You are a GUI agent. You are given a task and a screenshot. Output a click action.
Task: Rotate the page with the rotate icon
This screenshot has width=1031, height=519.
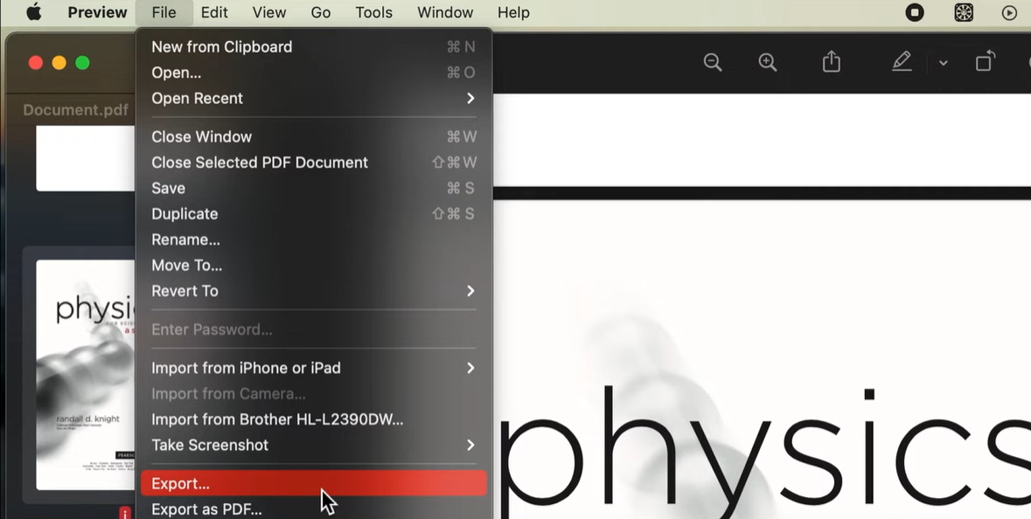pyautogui.click(x=985, y=62)
